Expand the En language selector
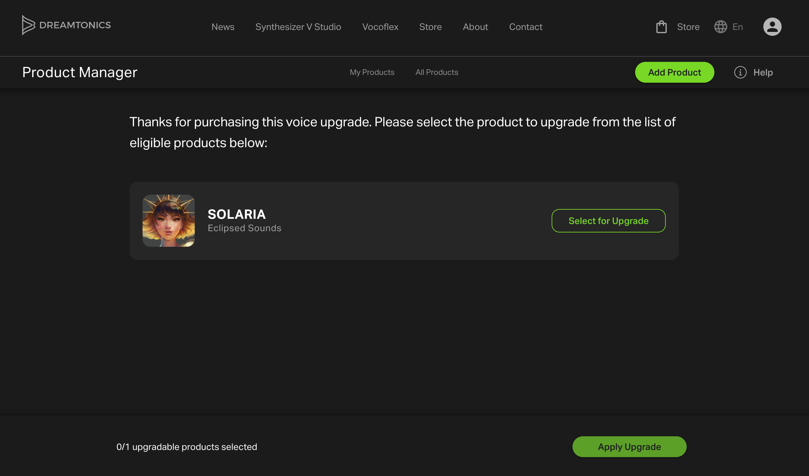809x476 pixels. click(738, 27)
